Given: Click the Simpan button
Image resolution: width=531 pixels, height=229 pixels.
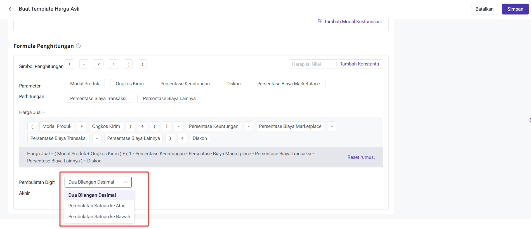Looking at the screenshot, I should [515, 9].
